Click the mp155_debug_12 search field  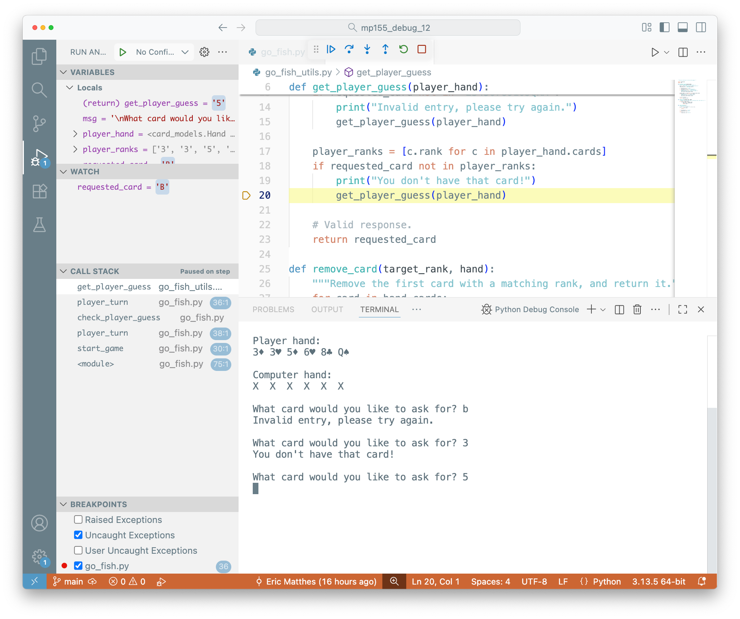click(x=388, y=28)
